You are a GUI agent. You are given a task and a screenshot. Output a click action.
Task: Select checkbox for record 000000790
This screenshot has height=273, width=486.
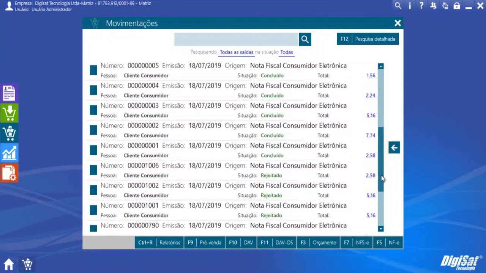[x=93, y=228]
